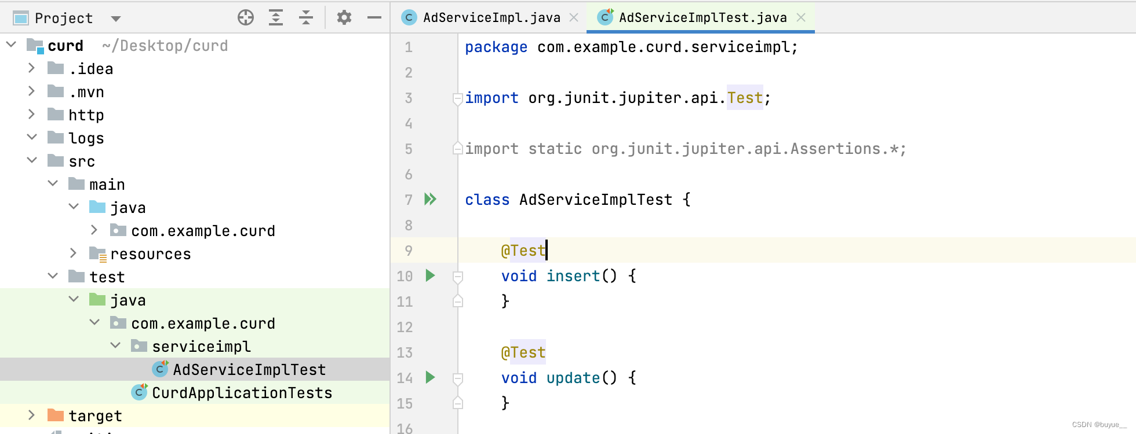1136x434 pixels.
Task: Click the Test import on line 3
Action: coord(745,98)
